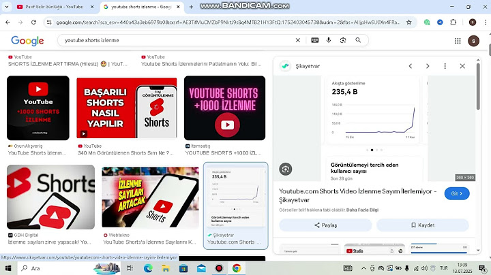Start voice search with microphone icon
The width and height of the screenshot is (491, 275).
329,40
